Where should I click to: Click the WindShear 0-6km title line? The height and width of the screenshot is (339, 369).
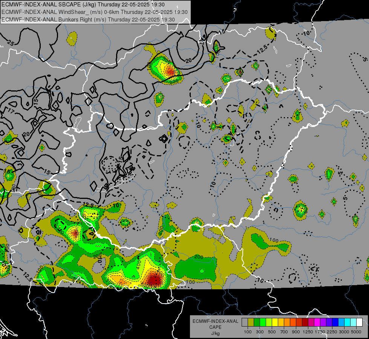click(94, 12)
